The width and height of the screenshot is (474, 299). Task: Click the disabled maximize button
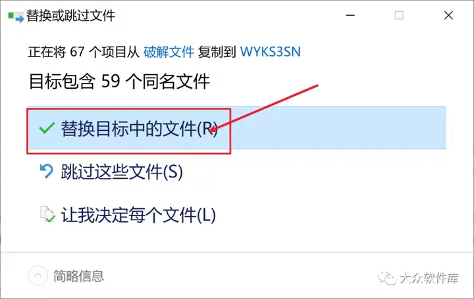[399, 15]
